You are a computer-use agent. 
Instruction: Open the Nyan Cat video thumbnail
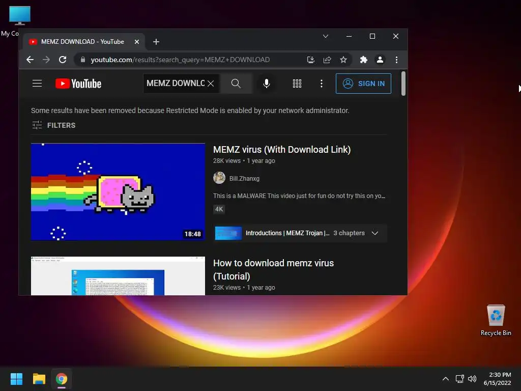[x=118, y=192]
